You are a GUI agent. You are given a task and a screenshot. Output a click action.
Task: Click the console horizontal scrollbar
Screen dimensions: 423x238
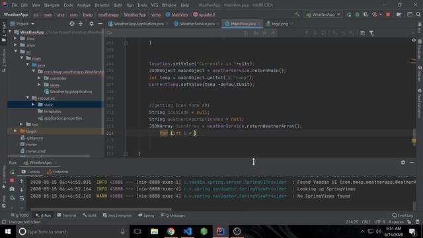tap(101, 210)
